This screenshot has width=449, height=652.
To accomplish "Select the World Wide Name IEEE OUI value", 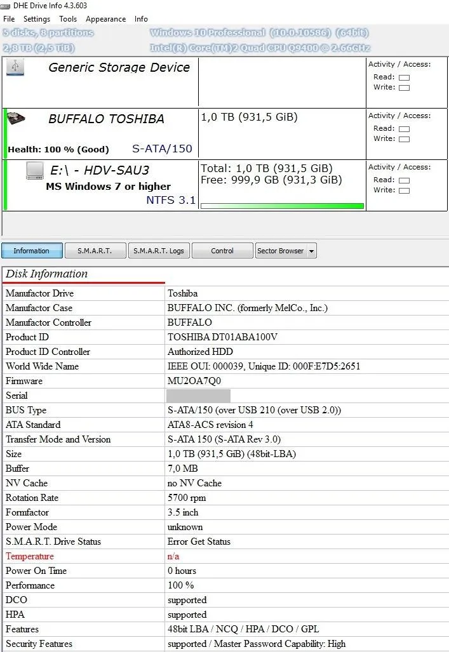I will pyautogui.click(x=264, y=366).
